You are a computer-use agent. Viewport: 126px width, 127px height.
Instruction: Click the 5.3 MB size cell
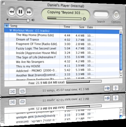(80, 70)
